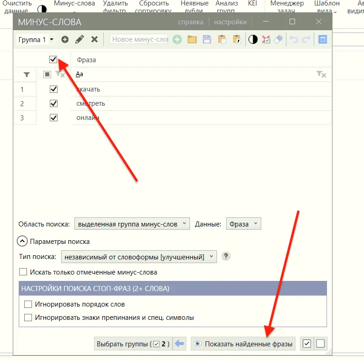Check all with the checked box button bottom right
364x361 pixels.
306,343
